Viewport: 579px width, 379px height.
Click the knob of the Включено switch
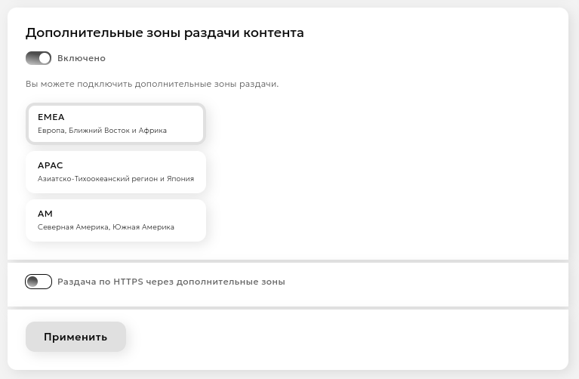(45, 58)
